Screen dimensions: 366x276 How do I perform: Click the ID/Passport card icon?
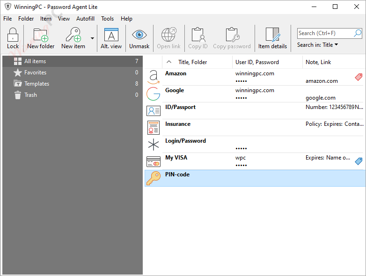click(x=154, y=111)
